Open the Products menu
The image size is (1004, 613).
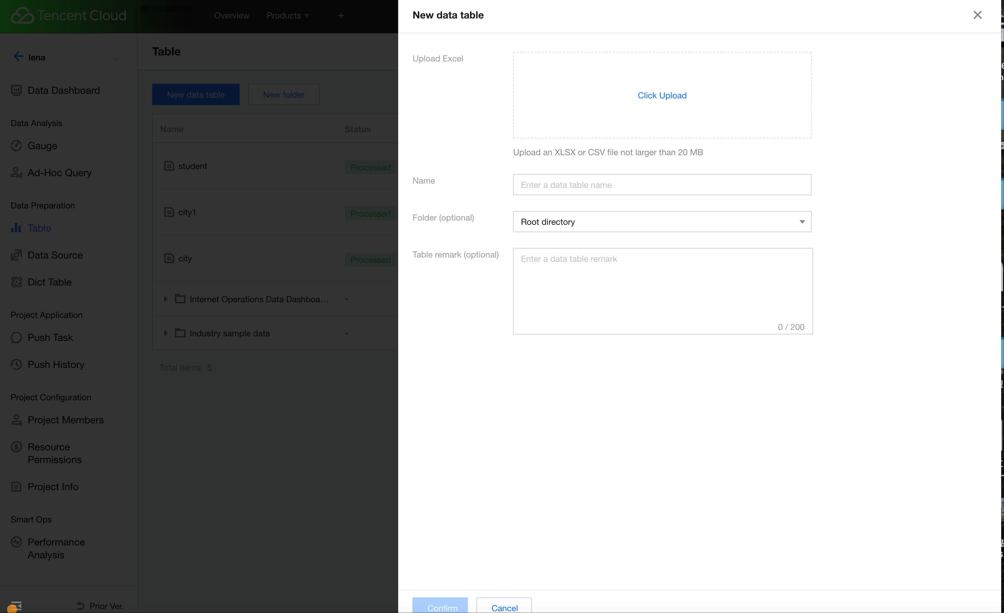288,16
